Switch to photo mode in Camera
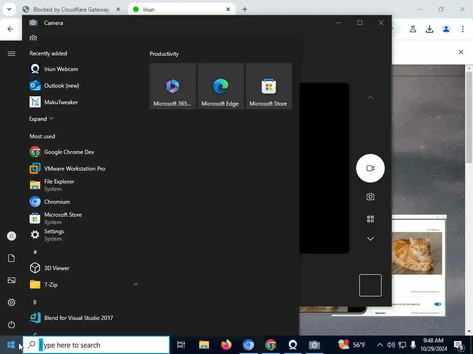The image size is (473, 354). (x=370, y=197)
